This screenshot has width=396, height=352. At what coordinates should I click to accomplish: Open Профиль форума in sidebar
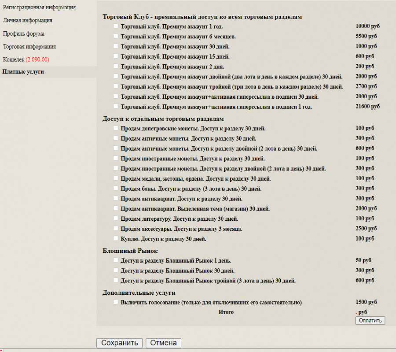[24, 33]
